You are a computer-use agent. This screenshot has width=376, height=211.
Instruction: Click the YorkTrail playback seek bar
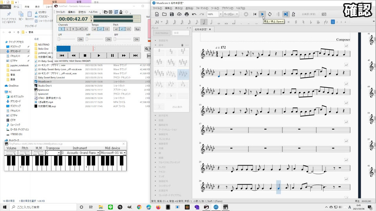point(98,48)
